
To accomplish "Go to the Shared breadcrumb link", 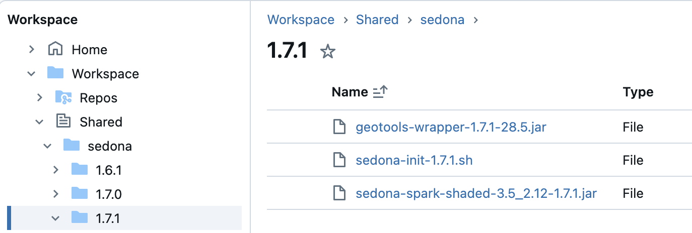I will pos(377,20).
